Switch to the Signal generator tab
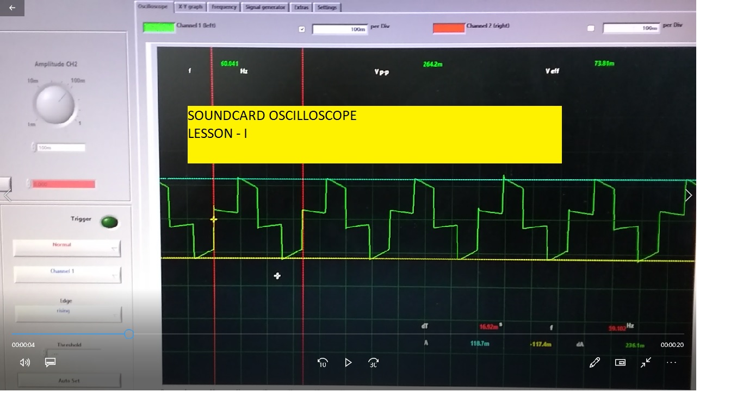743x417 pixels. coord(264,7)
